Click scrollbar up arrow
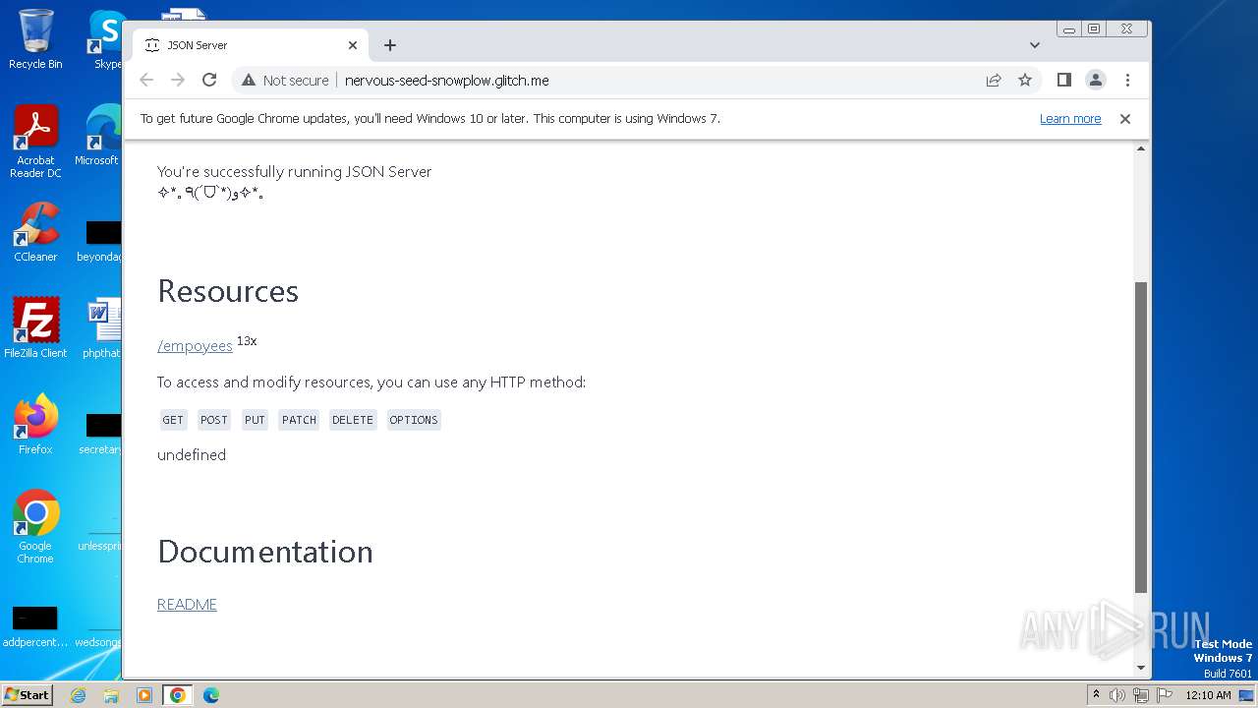 pyautogui.click(x=1141, y=148)
